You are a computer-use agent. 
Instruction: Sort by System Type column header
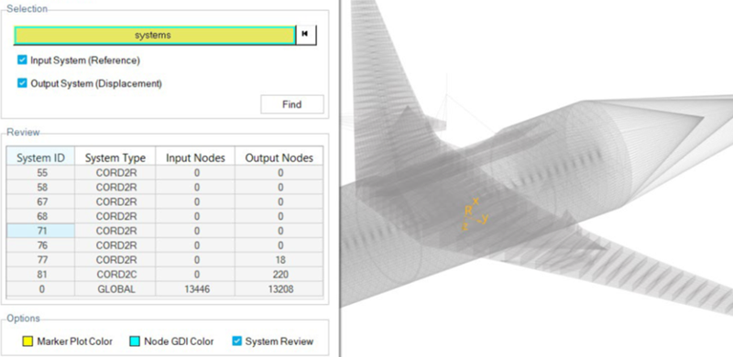(115, 158)
